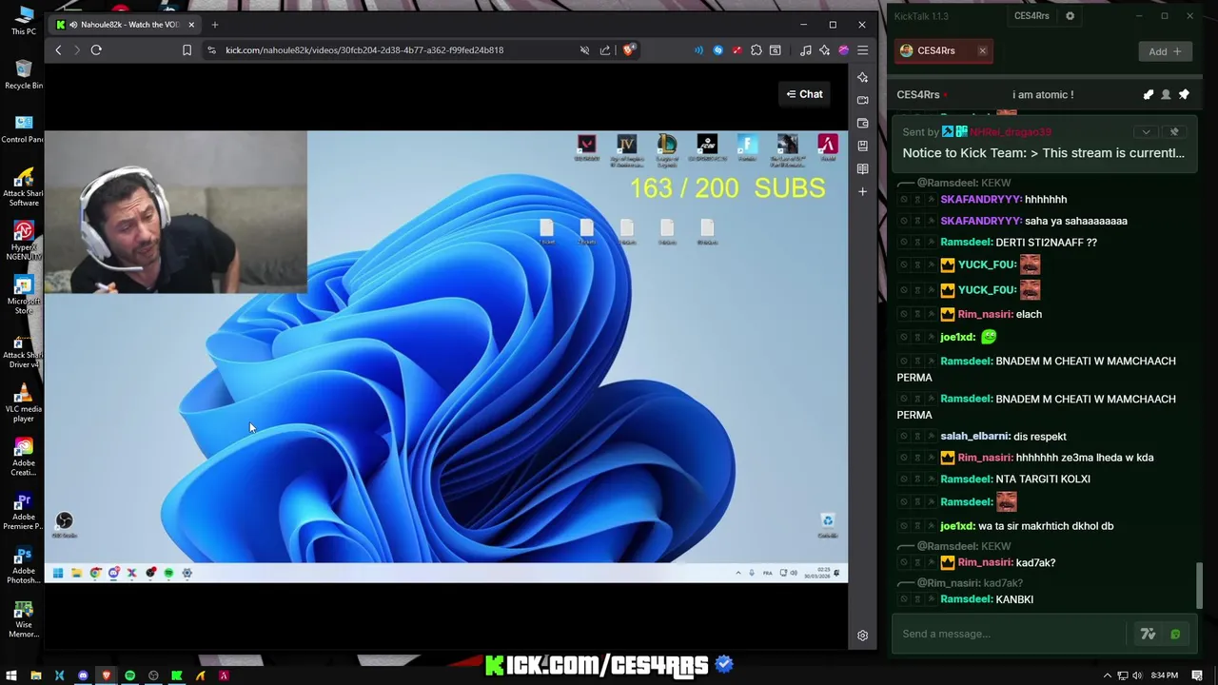Unpin the pinned Notice message
The height and width of the screenshot is (685, 1218).
pos(1174,132)
